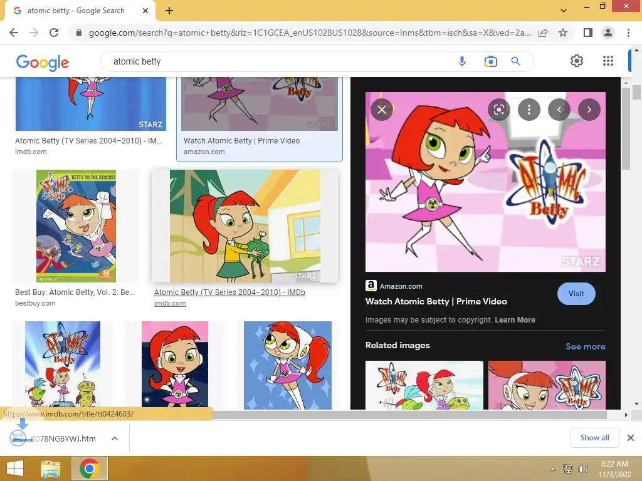Click the Visit button
642x481 pixels.
pyautogui.click(x=576, y=294)
